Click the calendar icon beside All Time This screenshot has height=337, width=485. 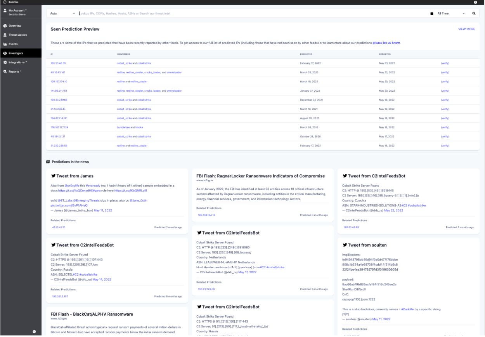[x=431, y=13]
